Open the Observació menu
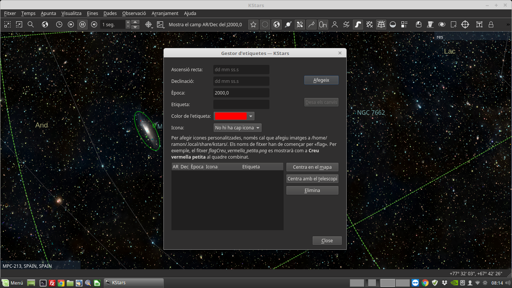Image resolution: width=512 pixels, height=288 pixels. tap(134, 13)
